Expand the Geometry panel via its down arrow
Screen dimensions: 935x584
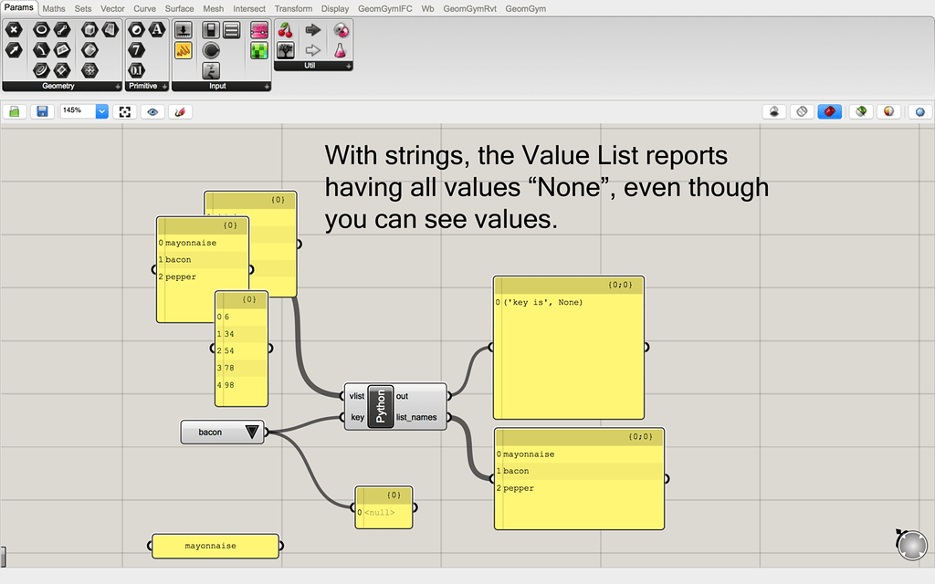[x=117, y=87]
